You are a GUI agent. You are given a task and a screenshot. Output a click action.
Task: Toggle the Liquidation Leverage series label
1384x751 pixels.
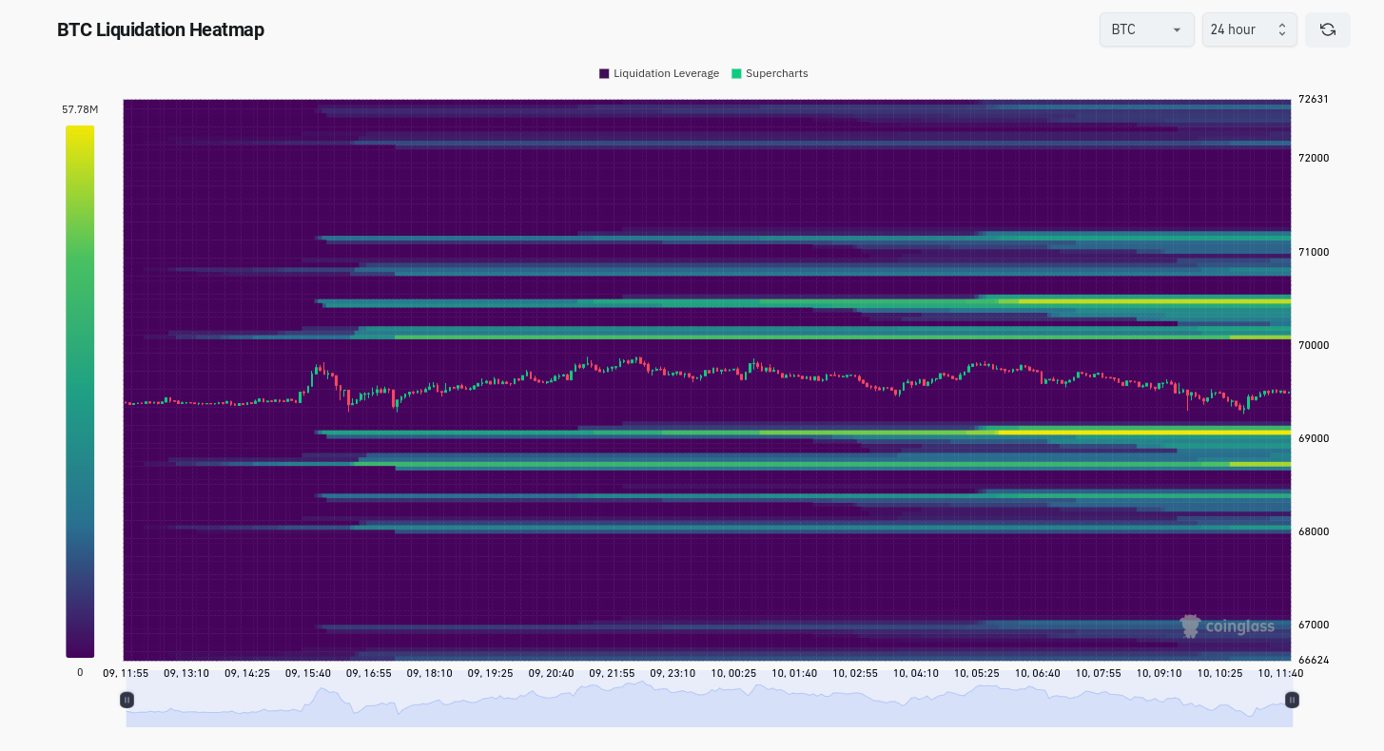point(666,73)
